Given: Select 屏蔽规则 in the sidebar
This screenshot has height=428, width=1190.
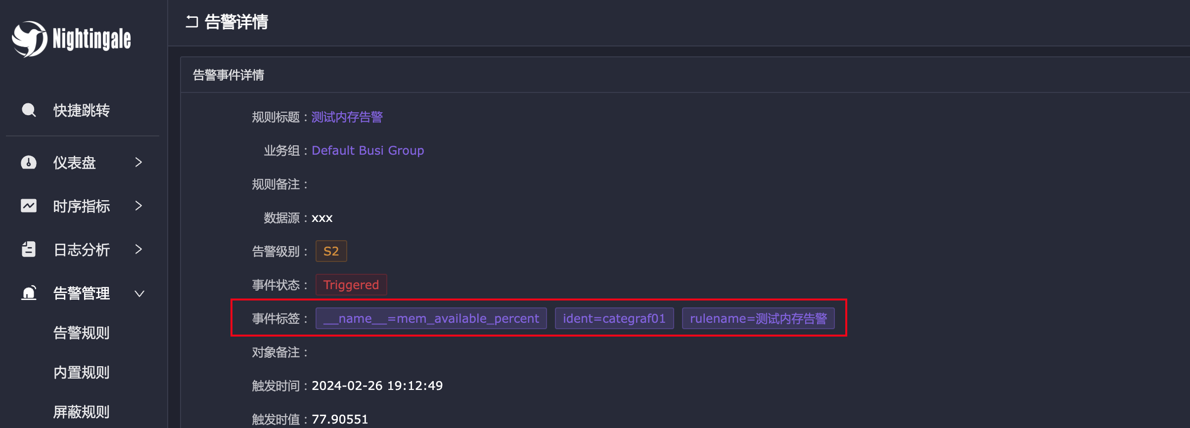Looking at the screenshot, I should point(81,412).
